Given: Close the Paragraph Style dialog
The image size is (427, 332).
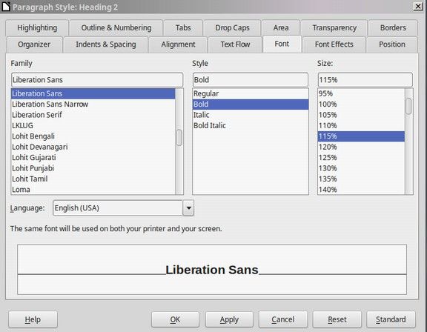Looking at the screenshot, I should (x=418, y=7).
